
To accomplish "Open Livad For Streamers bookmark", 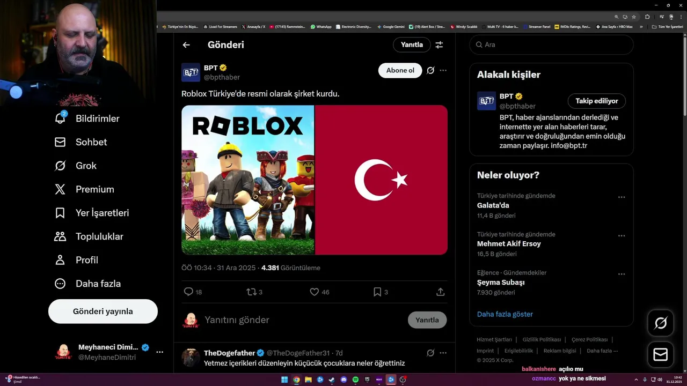I will (x=220, y=26).
